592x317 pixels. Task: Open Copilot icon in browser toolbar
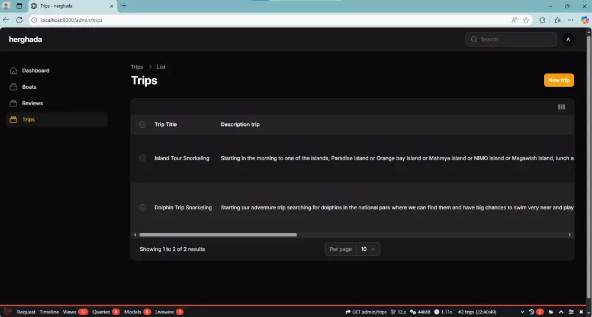click(585, 20)
